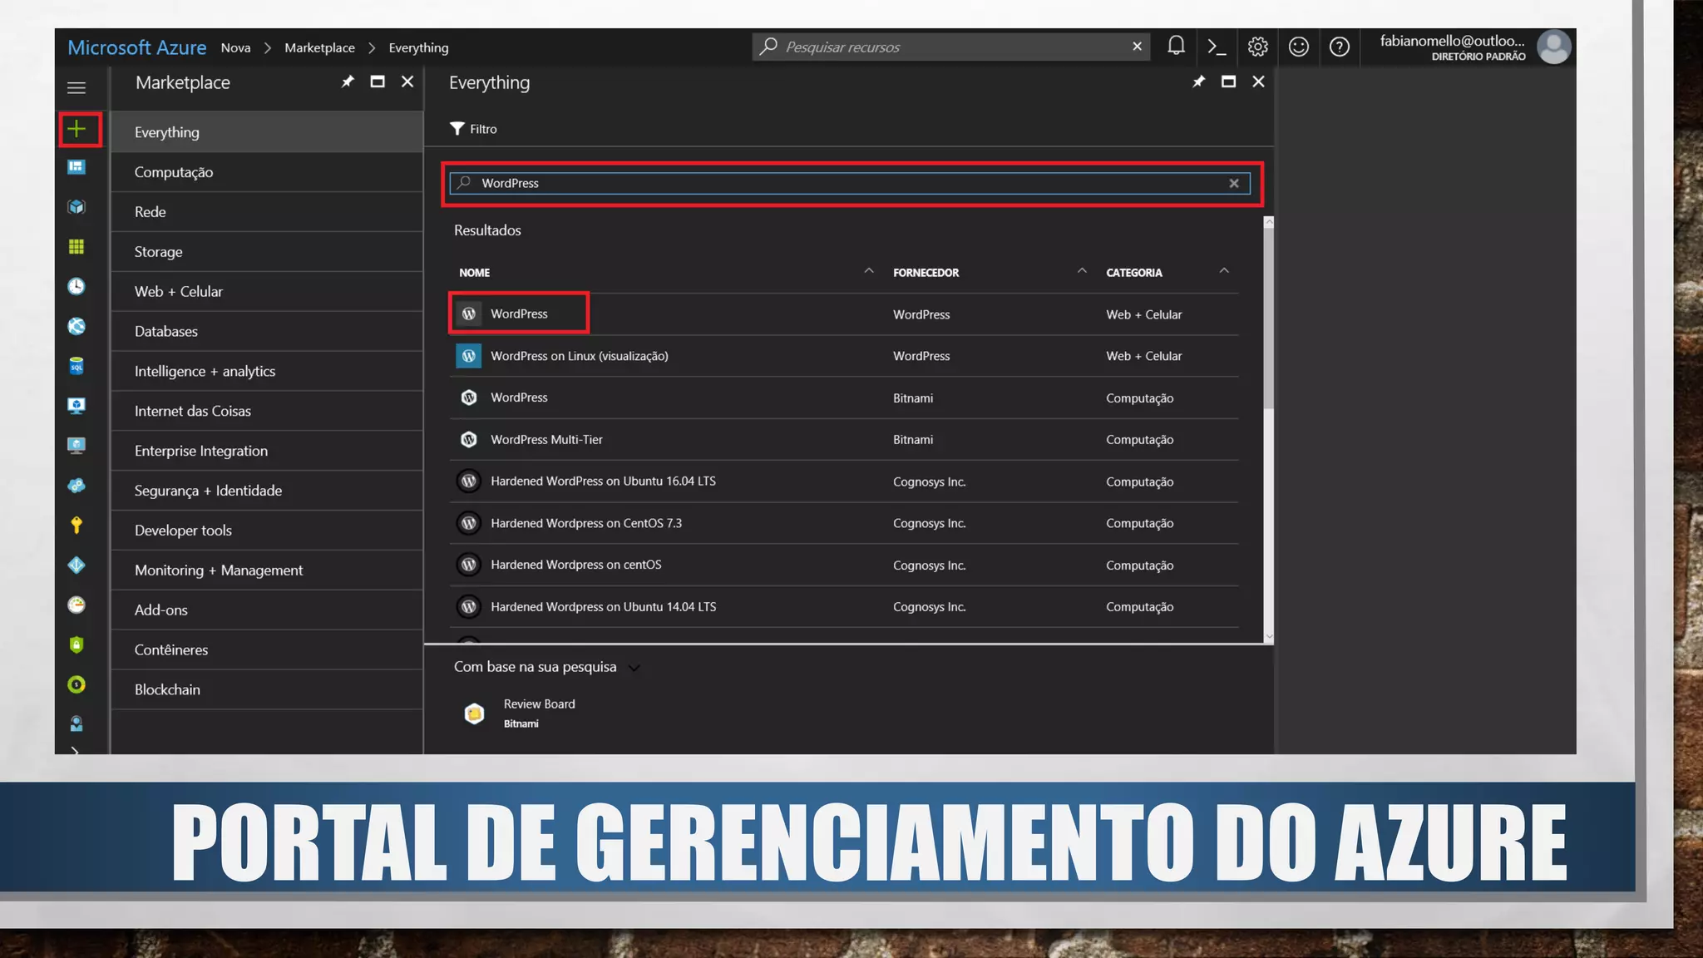The width and height of the screenshot is (1703, 958).
Task: Select the Web + Celular category
Action: click(267, 292)
